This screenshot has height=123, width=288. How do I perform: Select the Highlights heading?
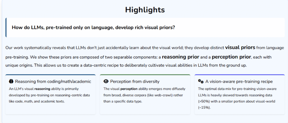coord(145,10)
